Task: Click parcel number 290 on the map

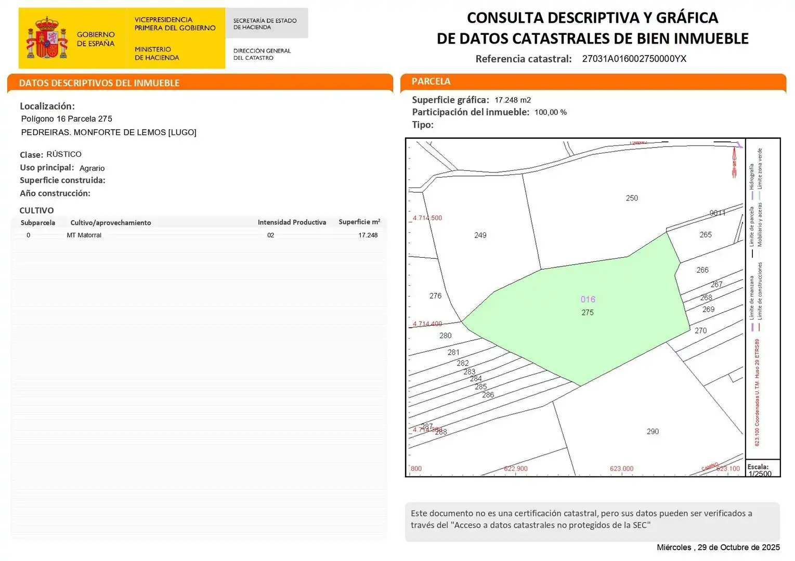Action: click(653, 432)
